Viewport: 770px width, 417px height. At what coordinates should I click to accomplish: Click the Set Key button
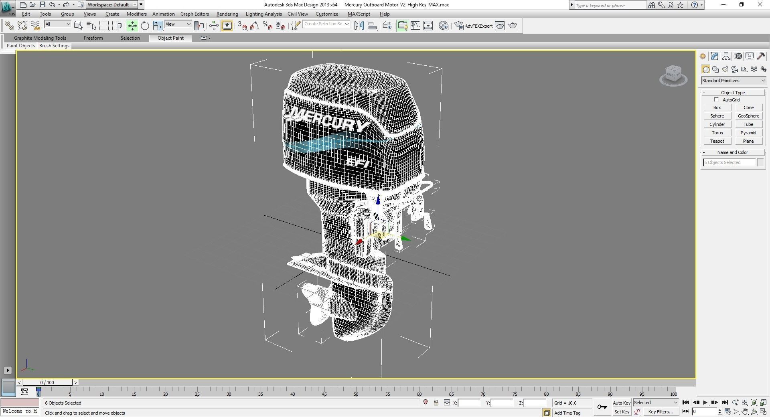click(622, 412)
